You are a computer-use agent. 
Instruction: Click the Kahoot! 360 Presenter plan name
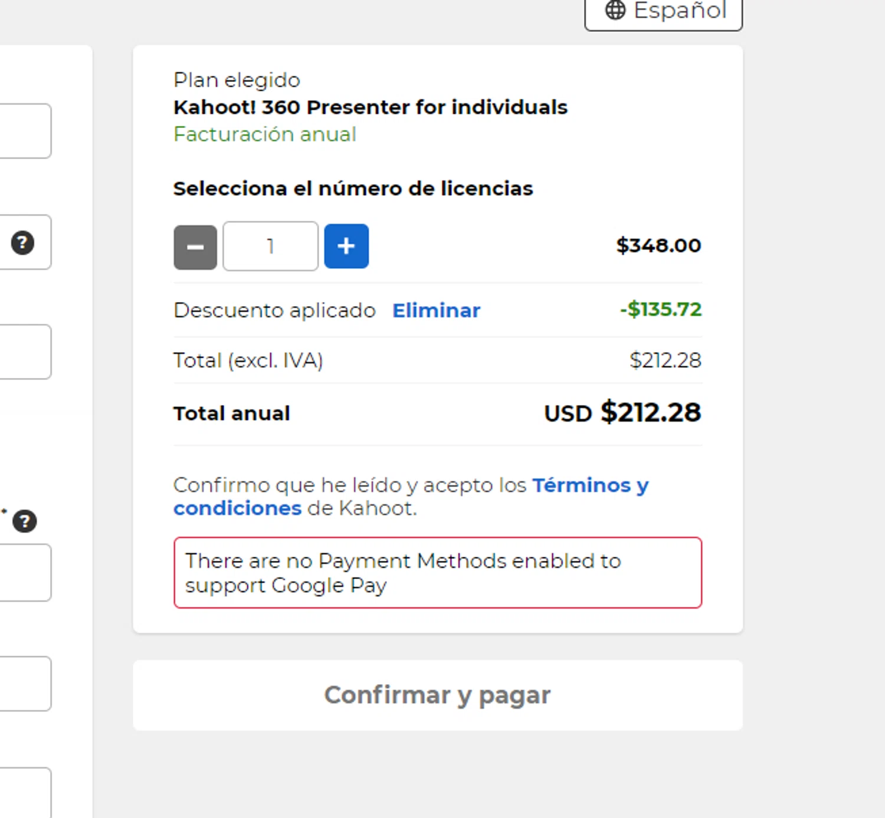[x=370, y=107]
